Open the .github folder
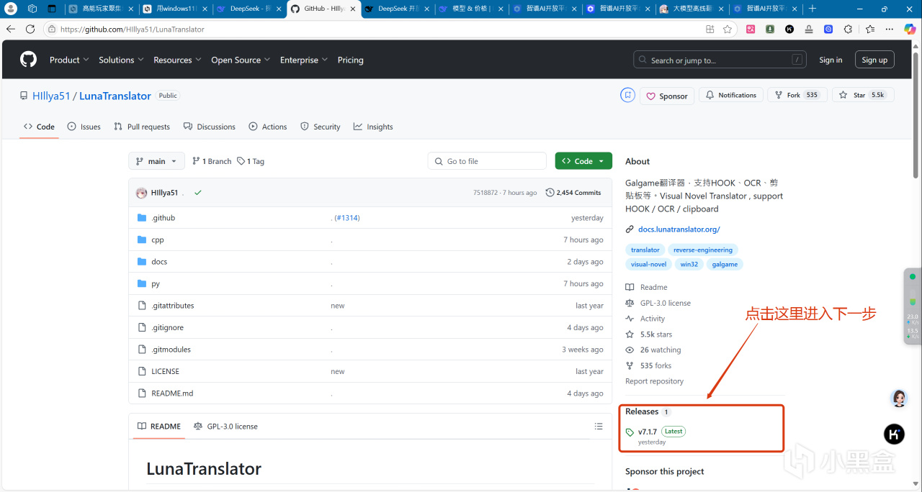 (163, 218)
